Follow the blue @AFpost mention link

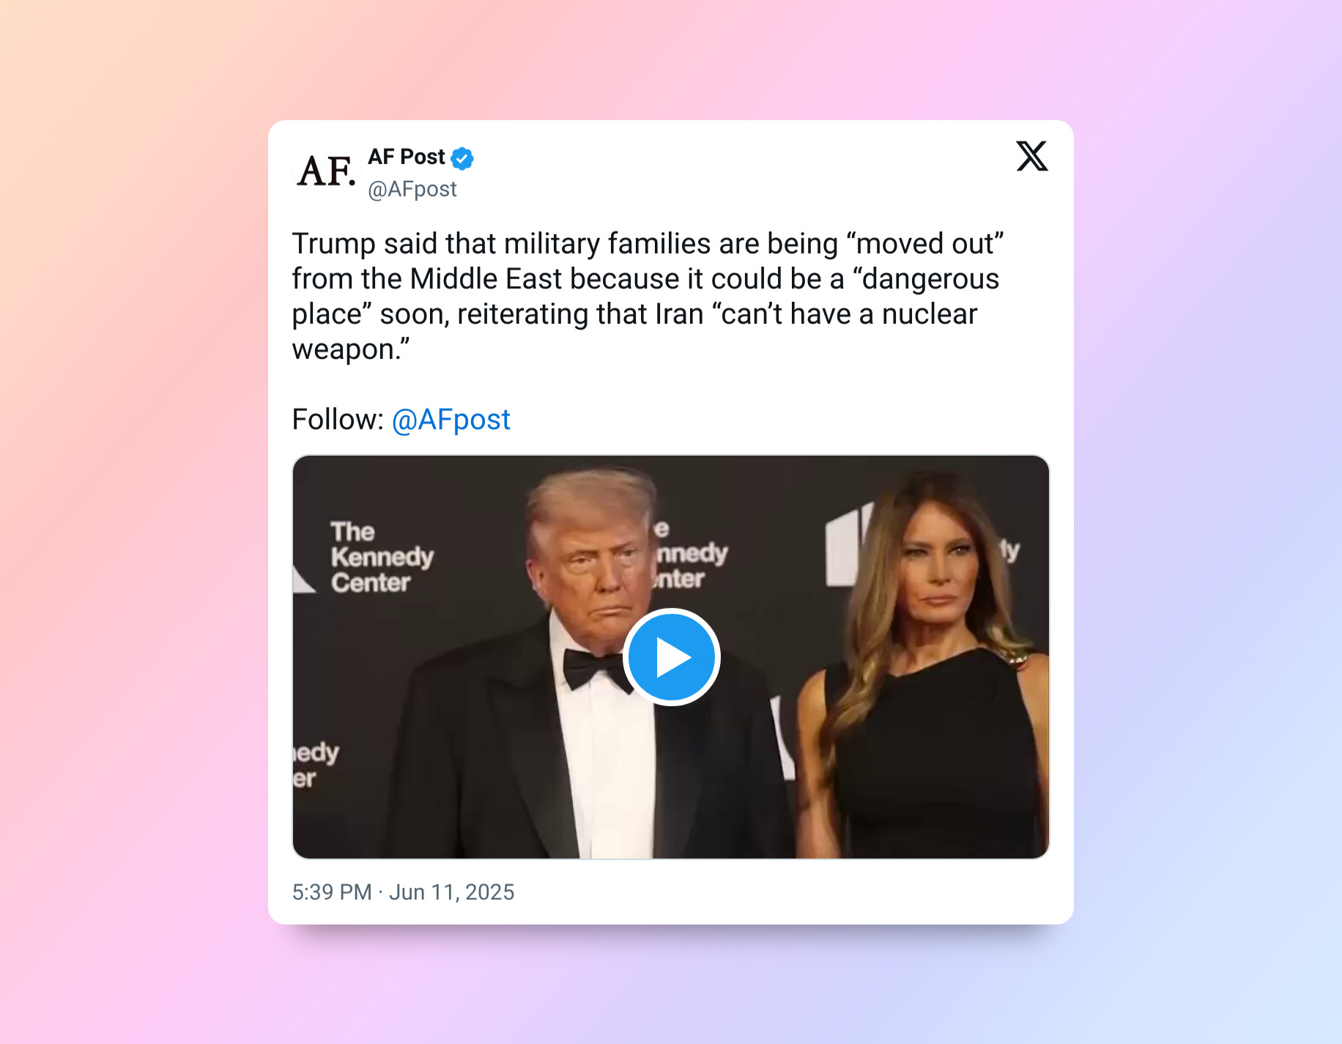pyautogui.click(x=451, y=420)
